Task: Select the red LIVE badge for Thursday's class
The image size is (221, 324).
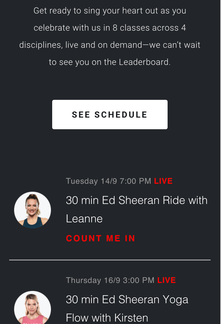Action: tap(166, 280)
